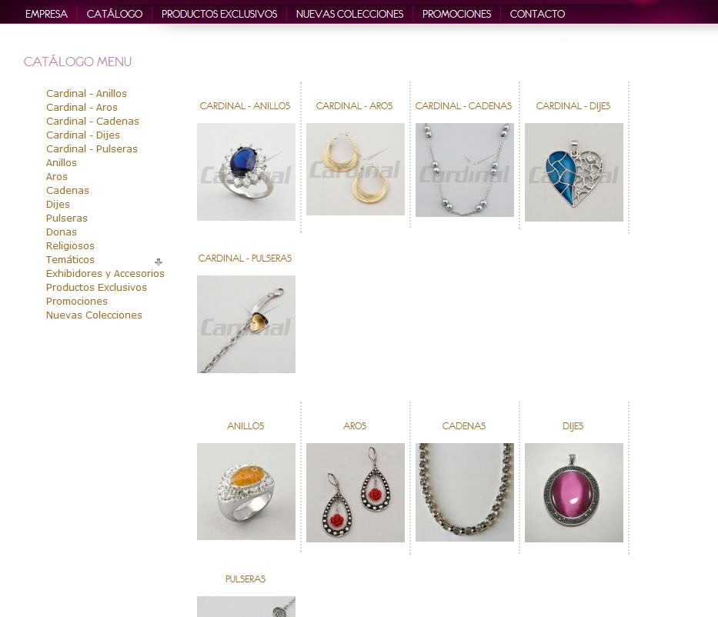Image resolution: width=718 pixels, height=617 pixels.
Task: Select Religiosos in catalog sidebar
Action: (70, 245)
